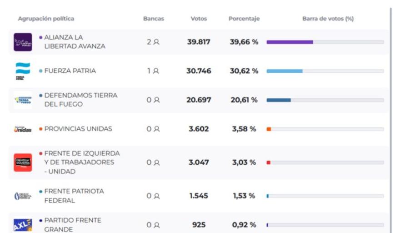Click the Provincias Unidas logo

[x=23, y=129]
